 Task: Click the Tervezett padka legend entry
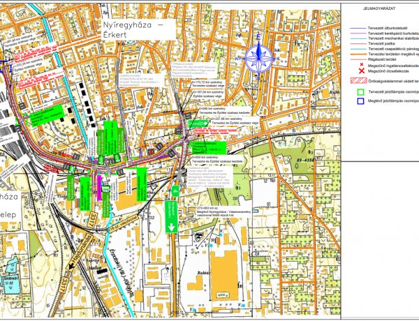click(381, 43)
